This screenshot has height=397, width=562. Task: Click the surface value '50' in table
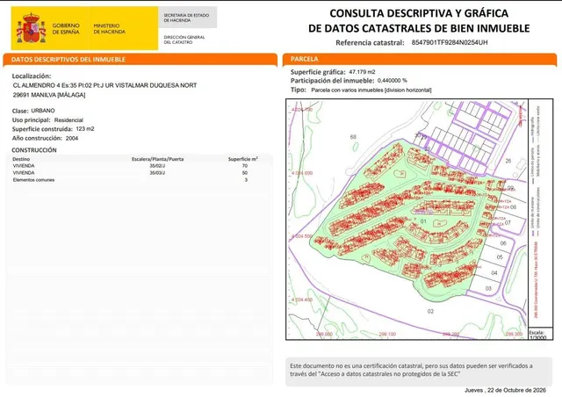pyautogui.click(x=245, y=173)
